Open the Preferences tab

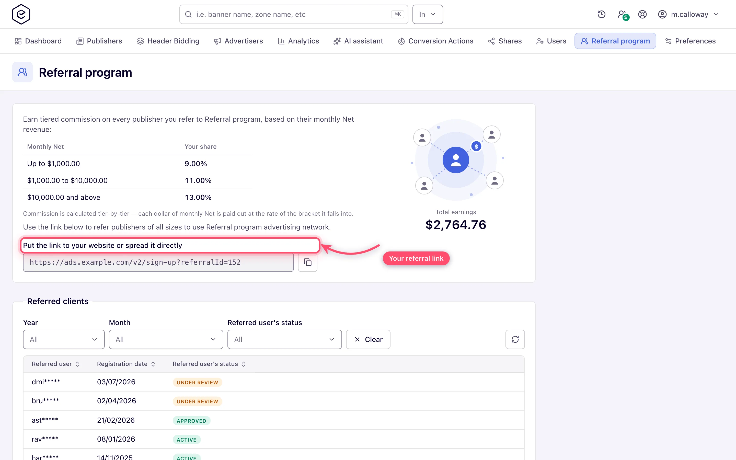[690, 41]
